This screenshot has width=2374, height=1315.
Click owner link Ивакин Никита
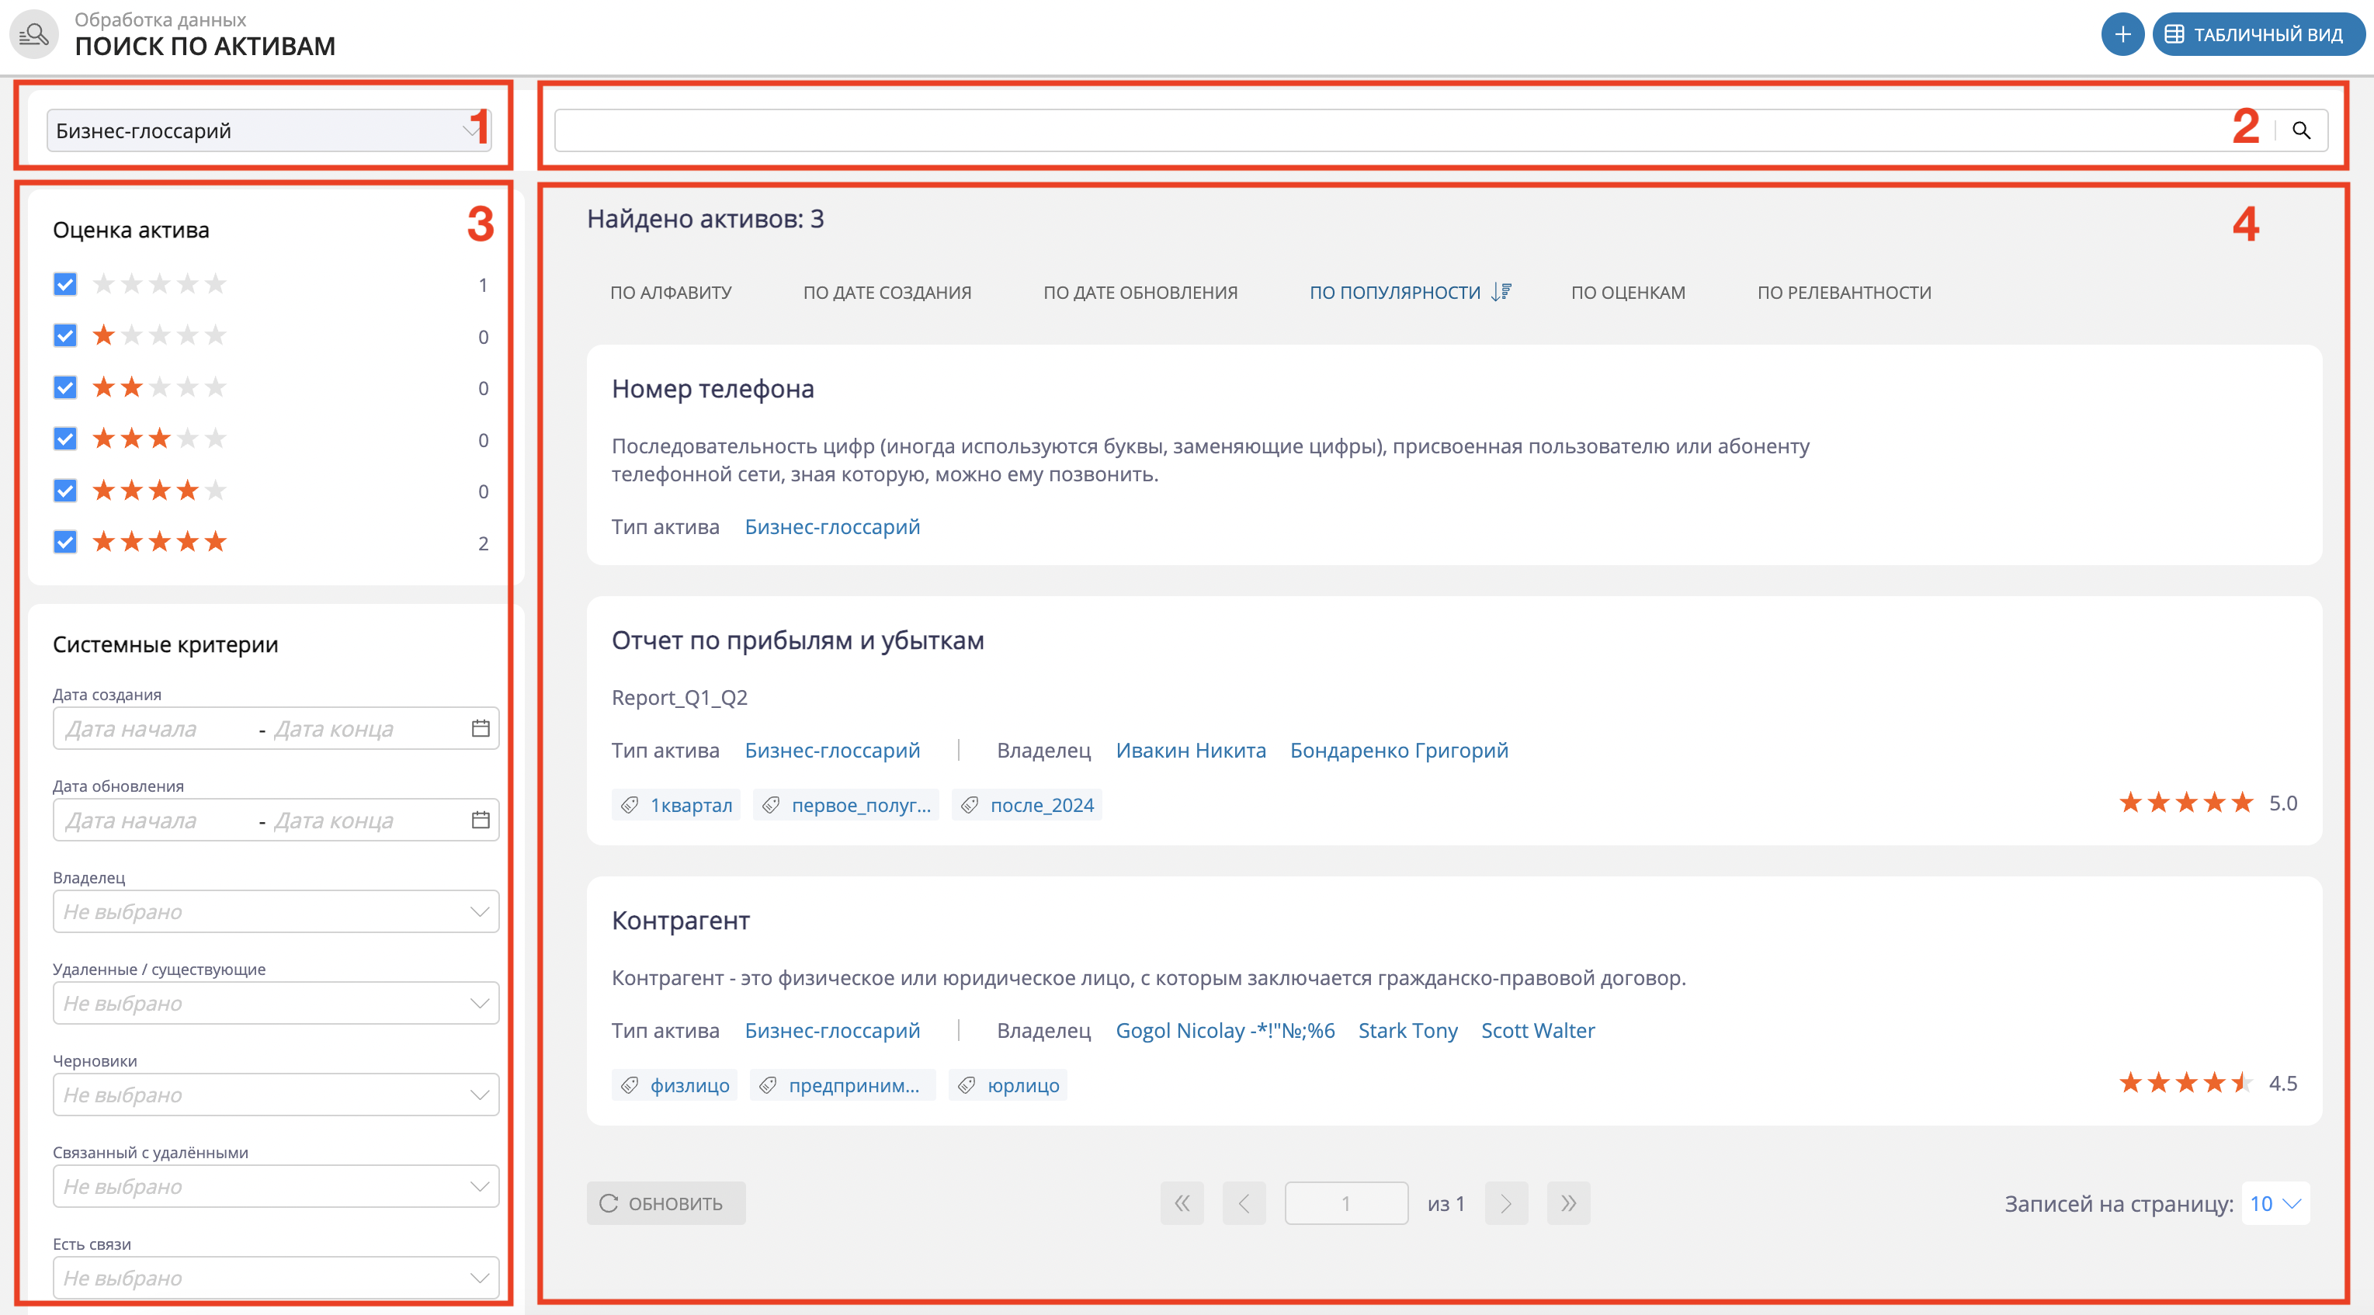[x=1191, y=750]
